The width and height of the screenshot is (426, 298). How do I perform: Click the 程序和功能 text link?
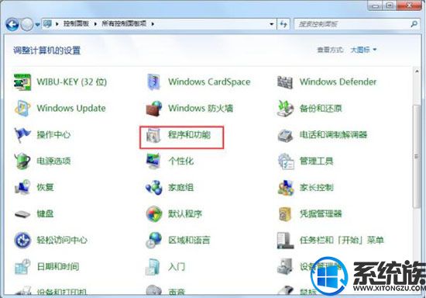(x=189, y=134)
